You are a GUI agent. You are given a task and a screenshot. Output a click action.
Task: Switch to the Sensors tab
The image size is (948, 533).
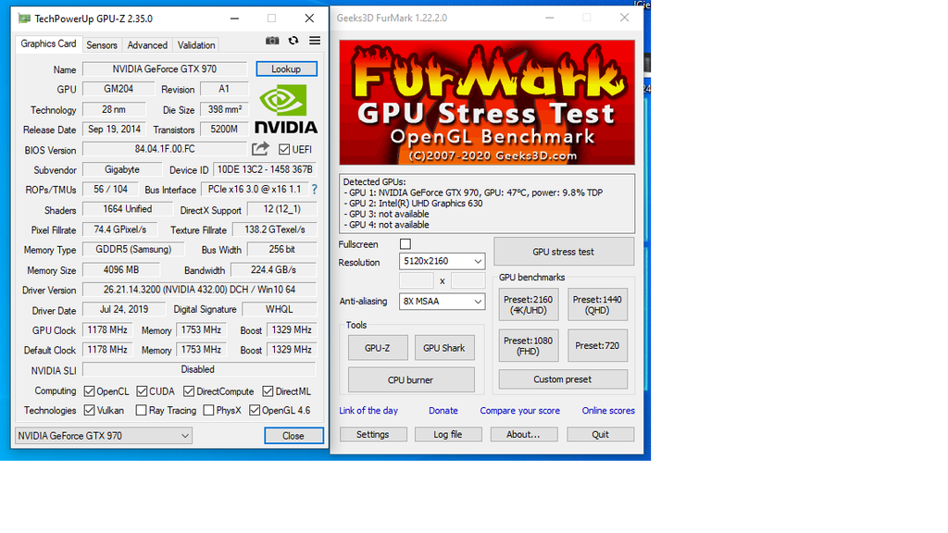102,44
